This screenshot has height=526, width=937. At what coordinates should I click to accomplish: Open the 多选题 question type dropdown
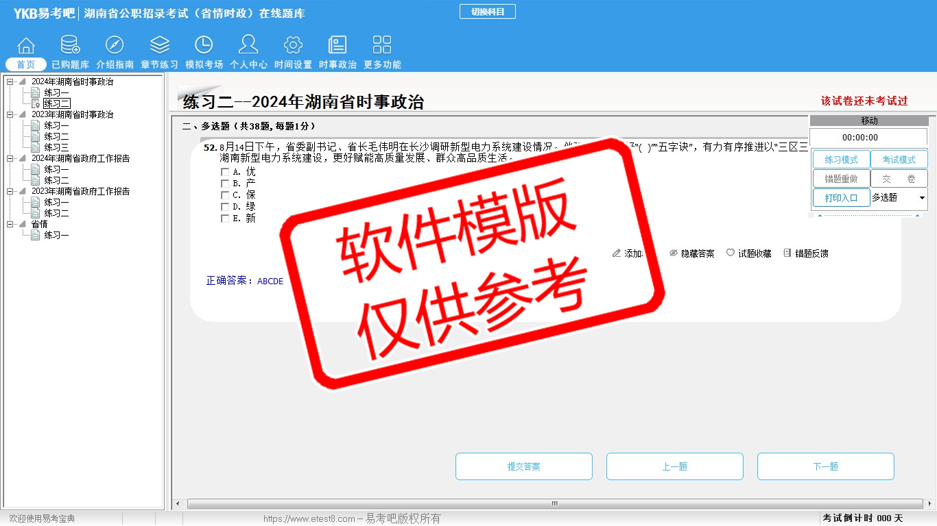(921, 198)
